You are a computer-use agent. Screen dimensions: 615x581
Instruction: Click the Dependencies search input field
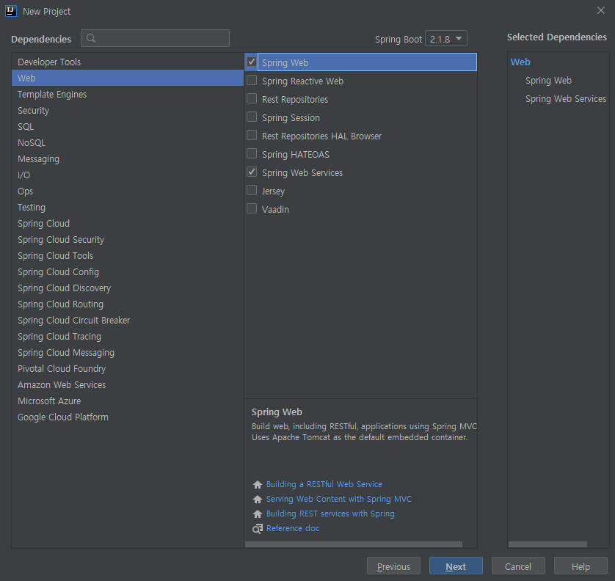(155, 38)
